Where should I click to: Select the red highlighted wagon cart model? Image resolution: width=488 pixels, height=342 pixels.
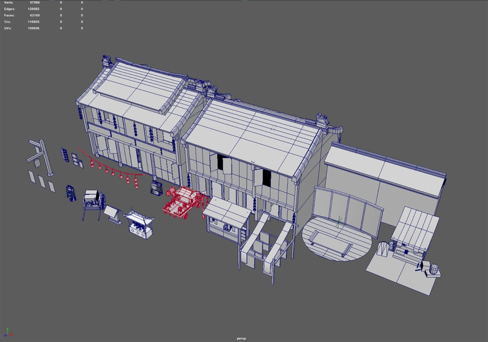183,203
